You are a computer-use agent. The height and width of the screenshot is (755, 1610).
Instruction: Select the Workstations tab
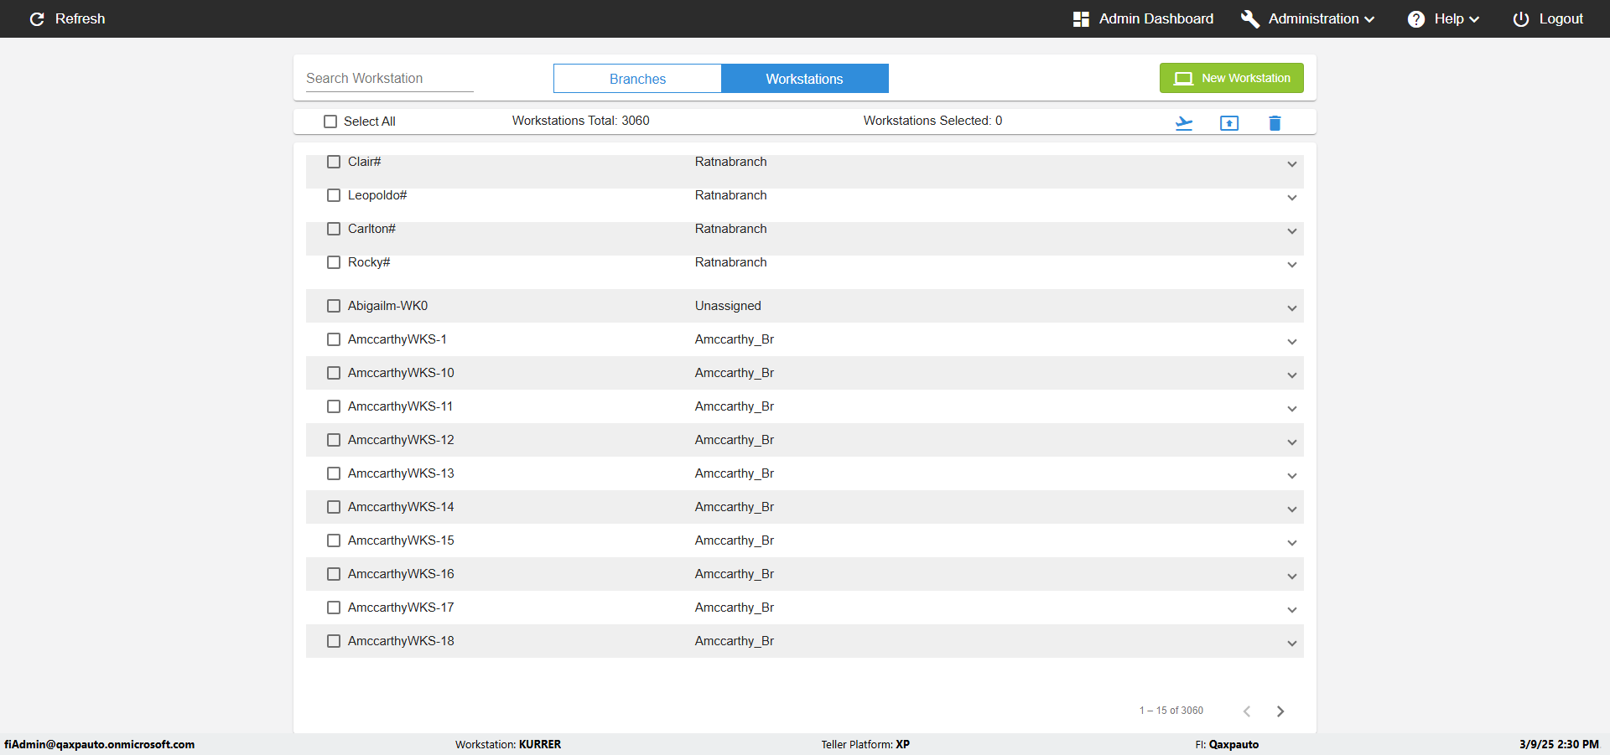[805, 79]
